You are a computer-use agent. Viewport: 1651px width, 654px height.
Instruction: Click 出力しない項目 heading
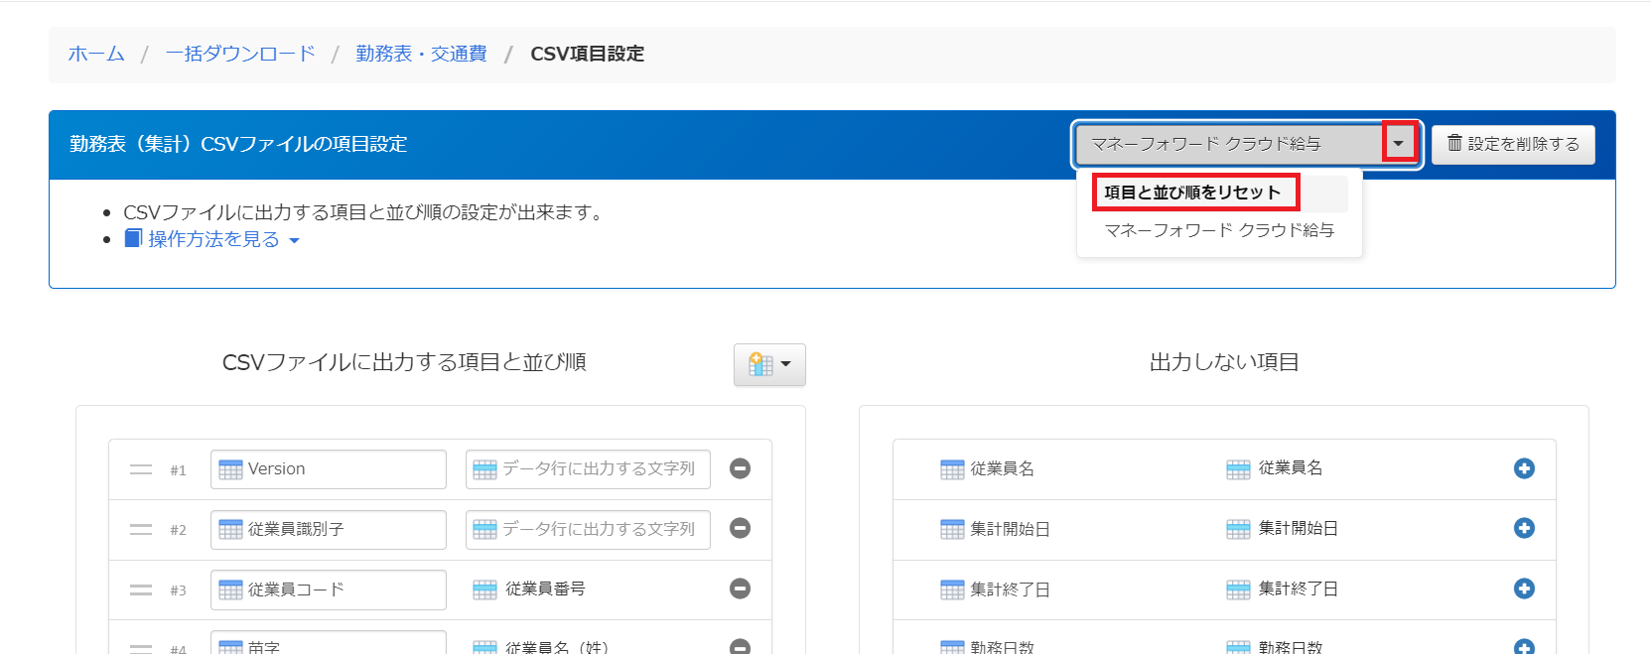click(x=1224, y=362)
